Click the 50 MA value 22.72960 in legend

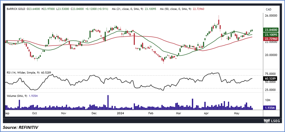pos(199,9)
